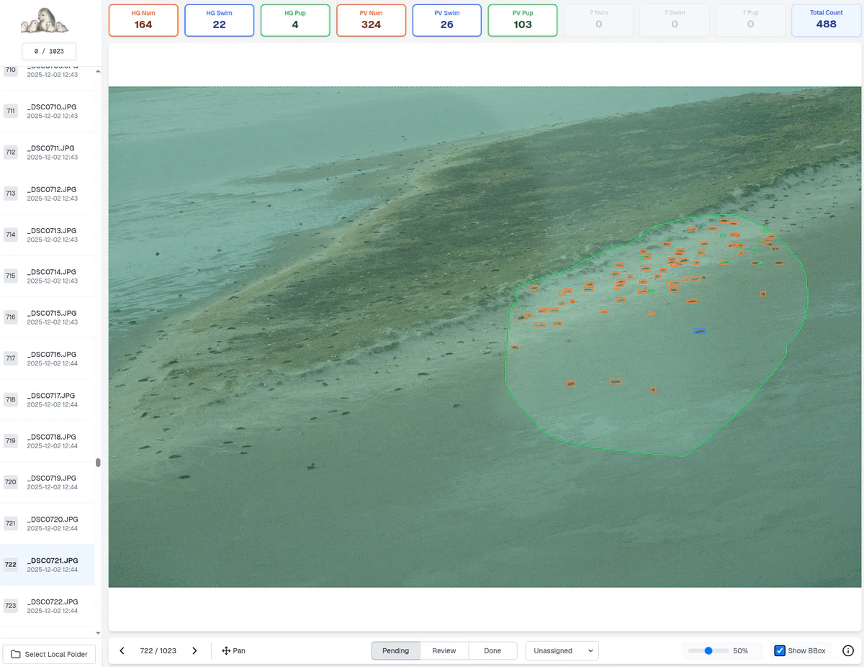Screen dimensions: 864x667
Task: Open the Unassigned assignee dropdown
Action: pyautogui.click(x=562, y=650)
